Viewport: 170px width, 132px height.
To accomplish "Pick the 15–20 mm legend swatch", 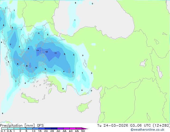I will click(x=42, y=128).
